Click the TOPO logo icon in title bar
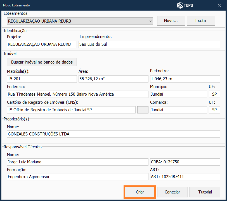The image size is (227, 201). 180,5
